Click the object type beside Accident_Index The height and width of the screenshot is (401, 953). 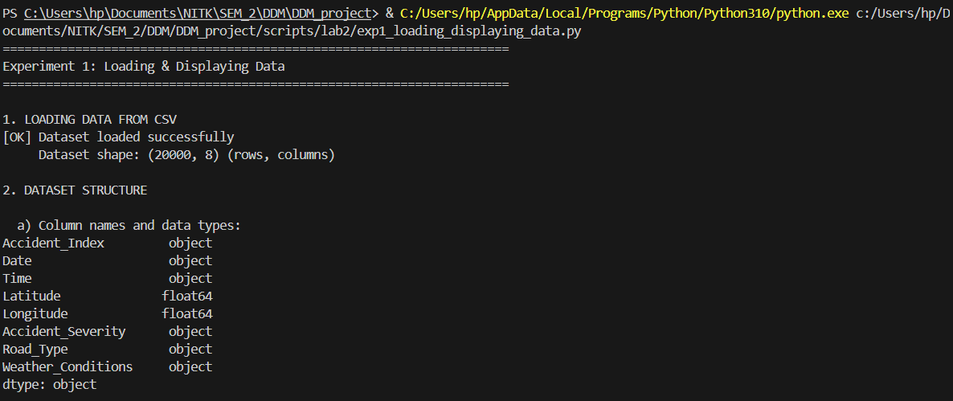tap(190, 243)
